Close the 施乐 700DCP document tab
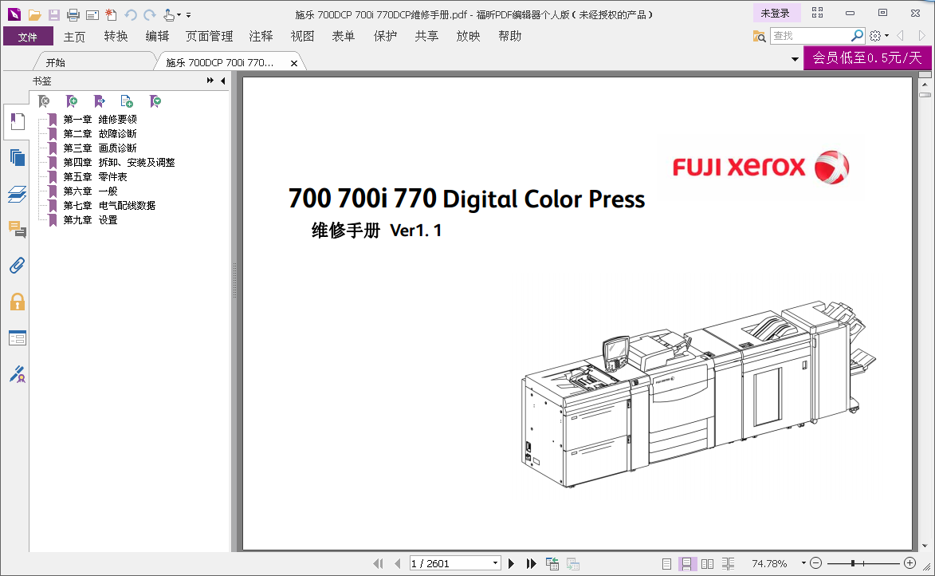 pos(294,63)
